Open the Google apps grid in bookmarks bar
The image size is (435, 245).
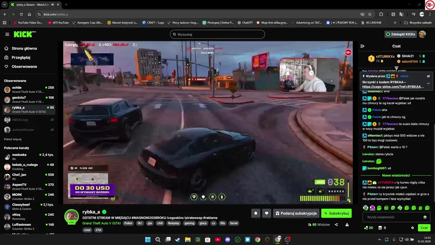pos(4,23)
